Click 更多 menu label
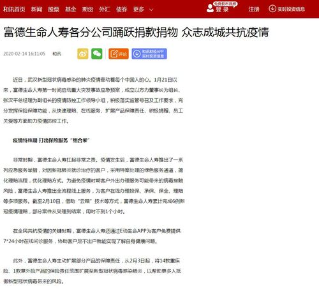This screenshot has height=293, width=319. pos(138,9)
